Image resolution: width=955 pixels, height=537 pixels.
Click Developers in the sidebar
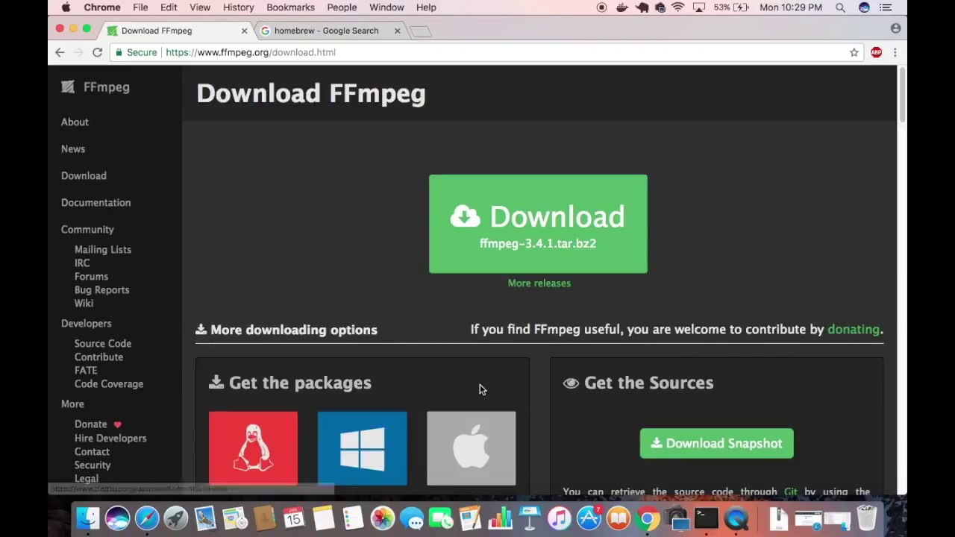click(x=86, y=323)
